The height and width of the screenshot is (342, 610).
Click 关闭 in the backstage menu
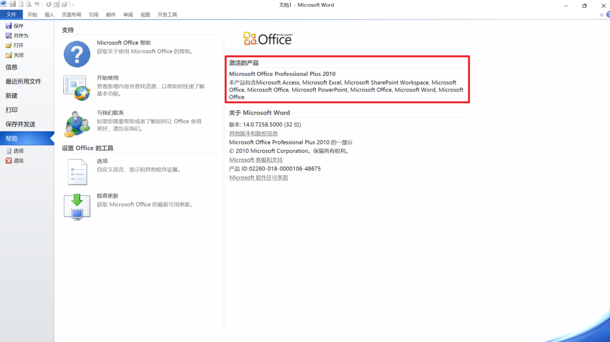tap(14, 55)
